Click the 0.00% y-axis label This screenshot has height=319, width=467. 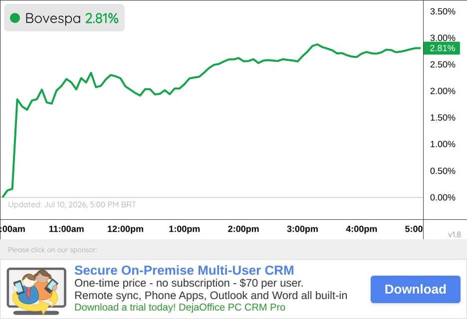pyautogui.click(x=443, y=197)
